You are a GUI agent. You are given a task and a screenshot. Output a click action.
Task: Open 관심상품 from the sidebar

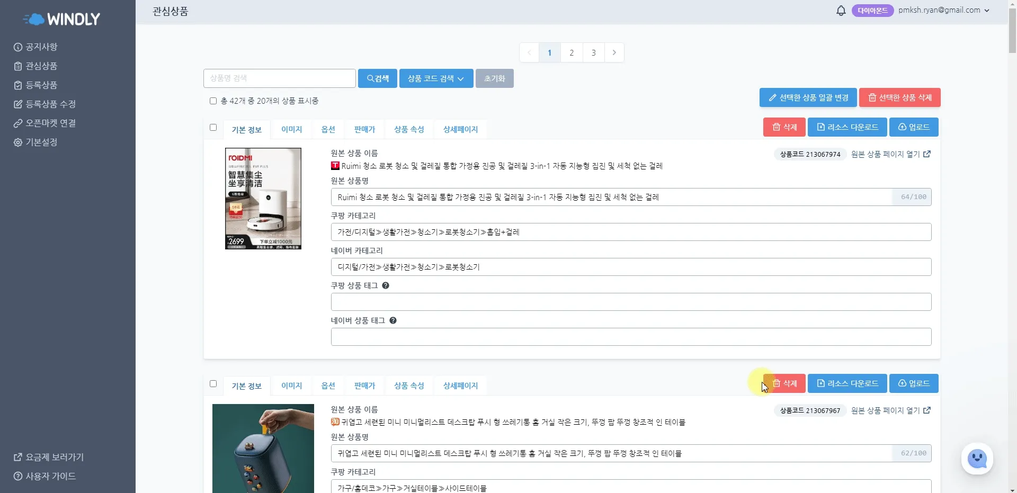coord(35,66)
